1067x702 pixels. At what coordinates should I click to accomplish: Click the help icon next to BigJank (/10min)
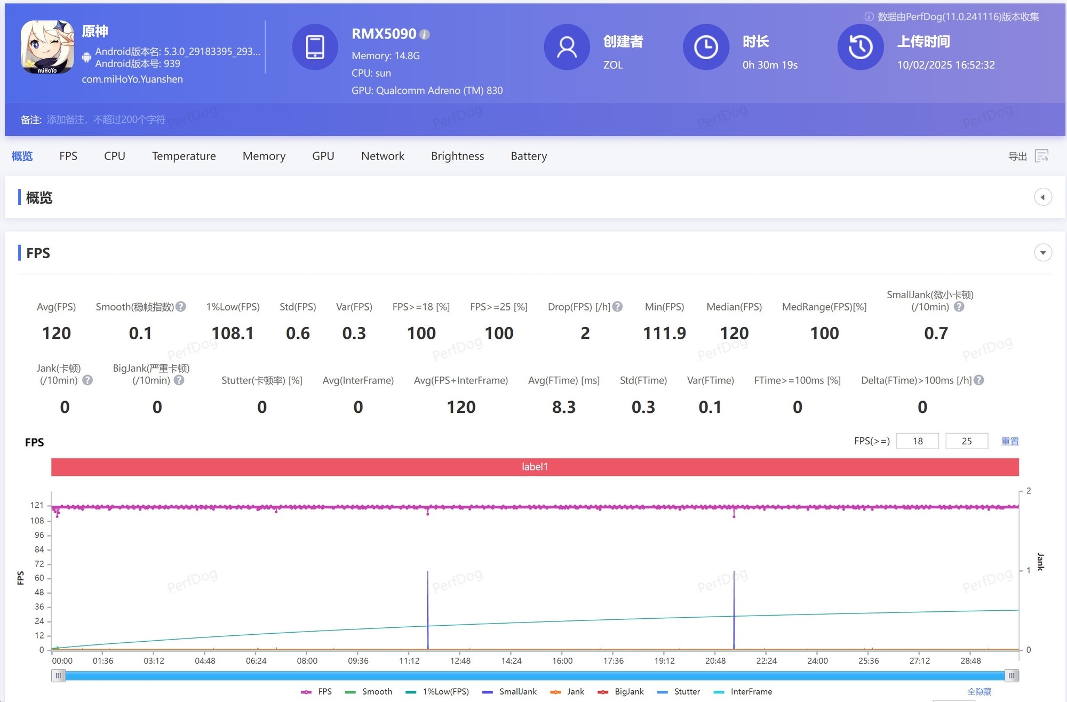pyautogui.click(x=179, y=380)
